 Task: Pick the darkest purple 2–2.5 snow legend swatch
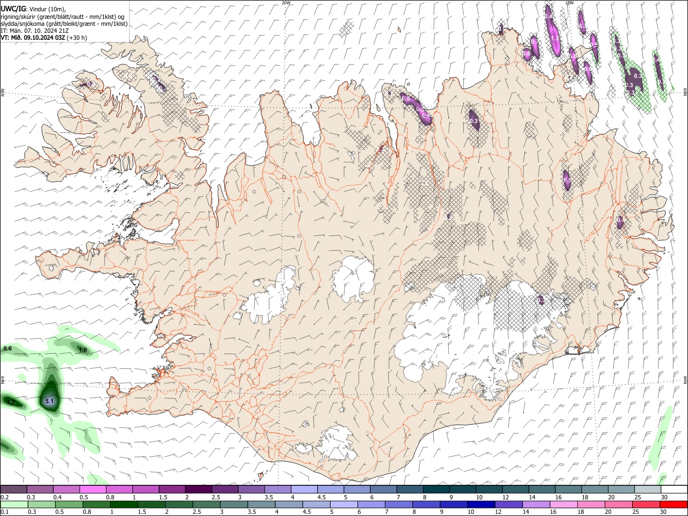[198, 489]
